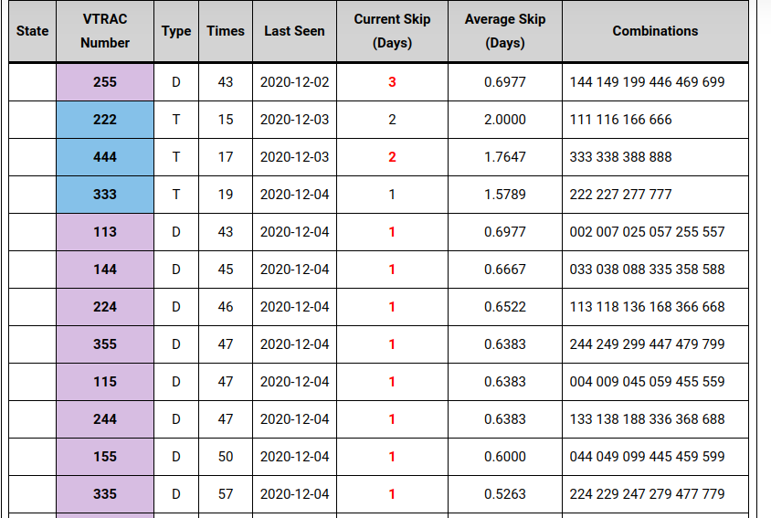
Task: Click the Average Skip (Days) header
Action: [505, 31]
